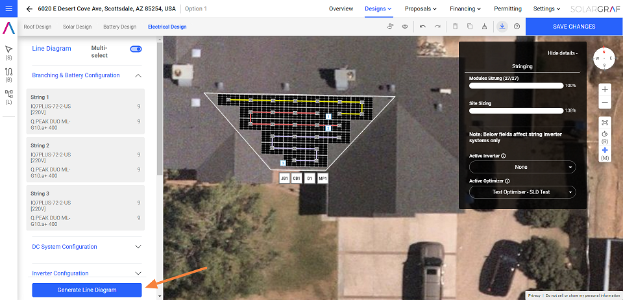Click the SAVE CHANGES button
Image resolution: width=623 pixels, height=300 pixels.
click(574, 27)
